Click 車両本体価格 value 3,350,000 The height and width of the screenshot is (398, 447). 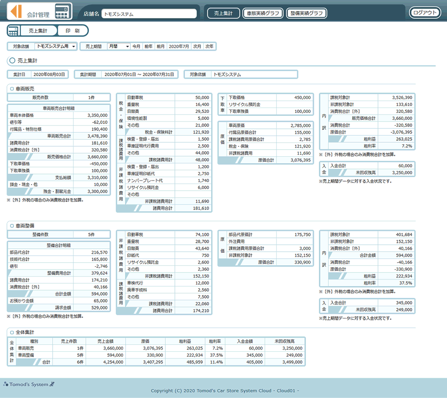click(x=97, y=115)
